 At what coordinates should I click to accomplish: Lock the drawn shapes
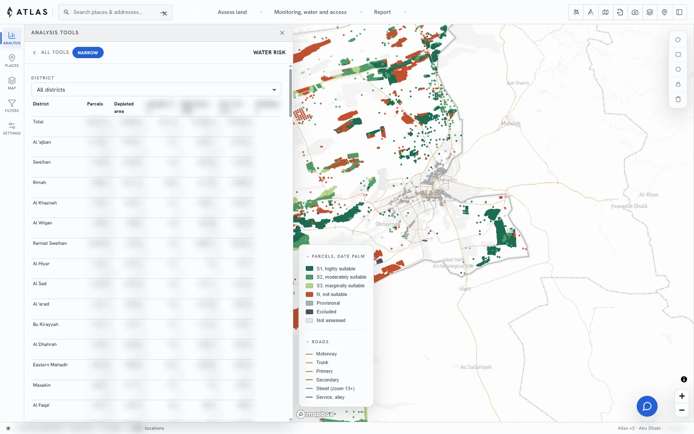tap(678, 84)
